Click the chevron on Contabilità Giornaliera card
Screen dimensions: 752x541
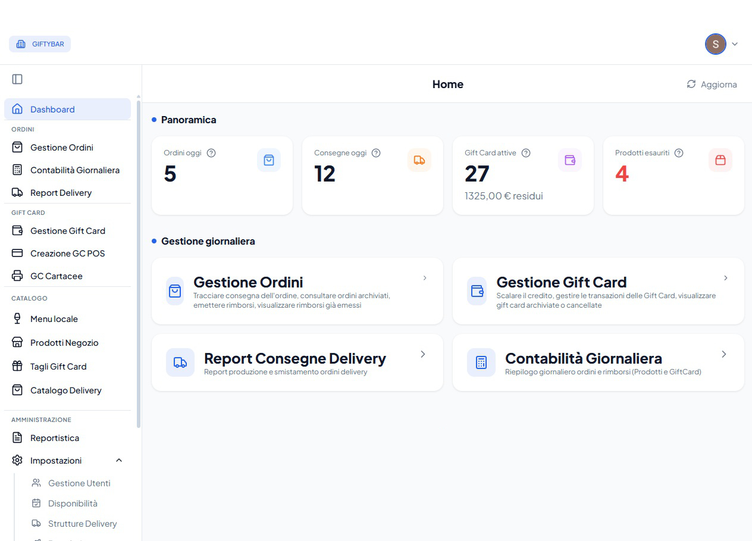point(724,354)
